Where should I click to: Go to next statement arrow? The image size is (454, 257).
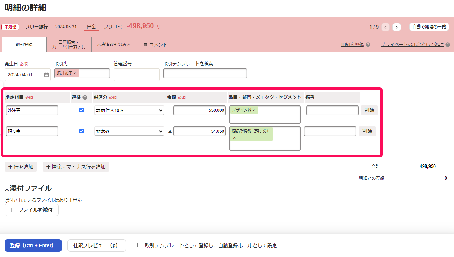(x=396, y=27)
